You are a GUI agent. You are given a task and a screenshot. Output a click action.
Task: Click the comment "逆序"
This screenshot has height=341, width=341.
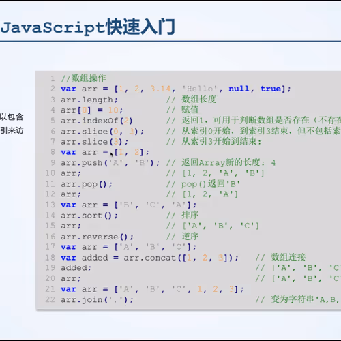190,236
